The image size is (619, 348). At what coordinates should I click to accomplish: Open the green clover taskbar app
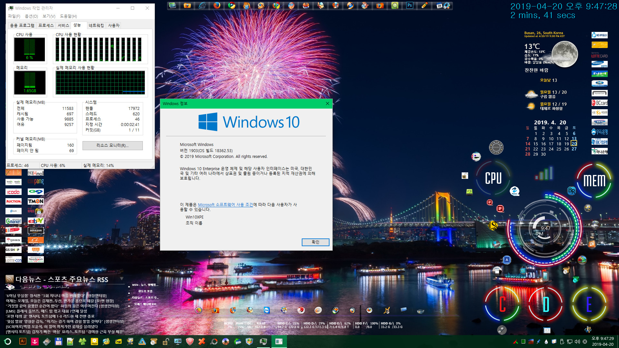tap(82, 341)
